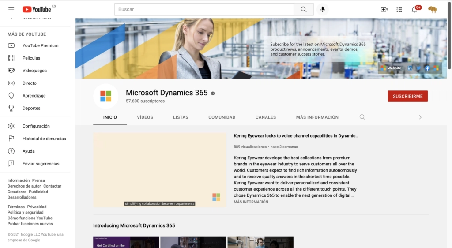Expand channel tabs with right chevron

pyautogui.click(x=420, y=117)
